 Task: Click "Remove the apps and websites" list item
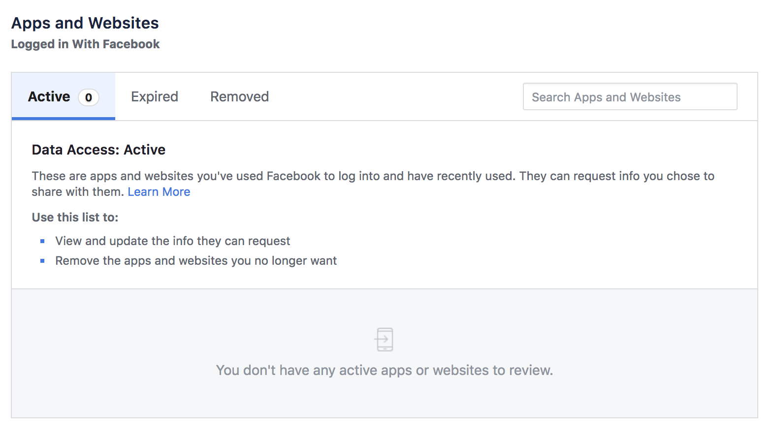(196, 261)
